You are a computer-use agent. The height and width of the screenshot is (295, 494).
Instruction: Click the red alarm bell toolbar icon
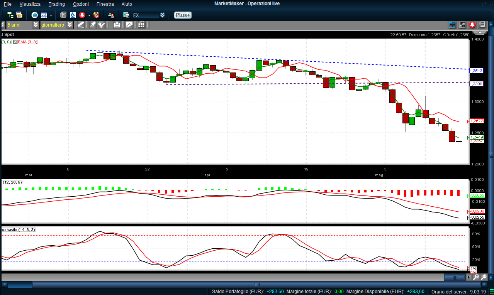[x=82, y=15]
